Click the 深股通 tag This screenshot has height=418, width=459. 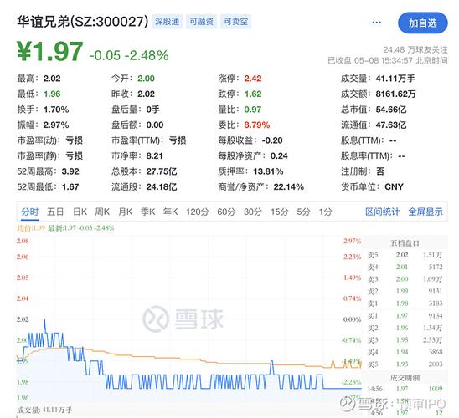pos(167,22)
